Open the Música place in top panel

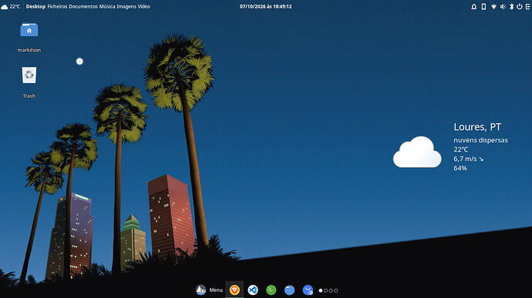pos(107,6)
